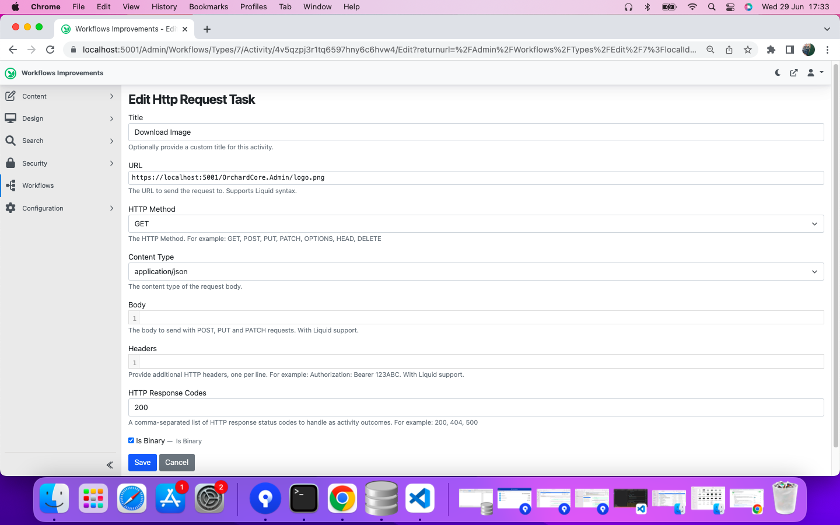Bookmark this page with the star icon
840x525 pixels.
point(748,50)
